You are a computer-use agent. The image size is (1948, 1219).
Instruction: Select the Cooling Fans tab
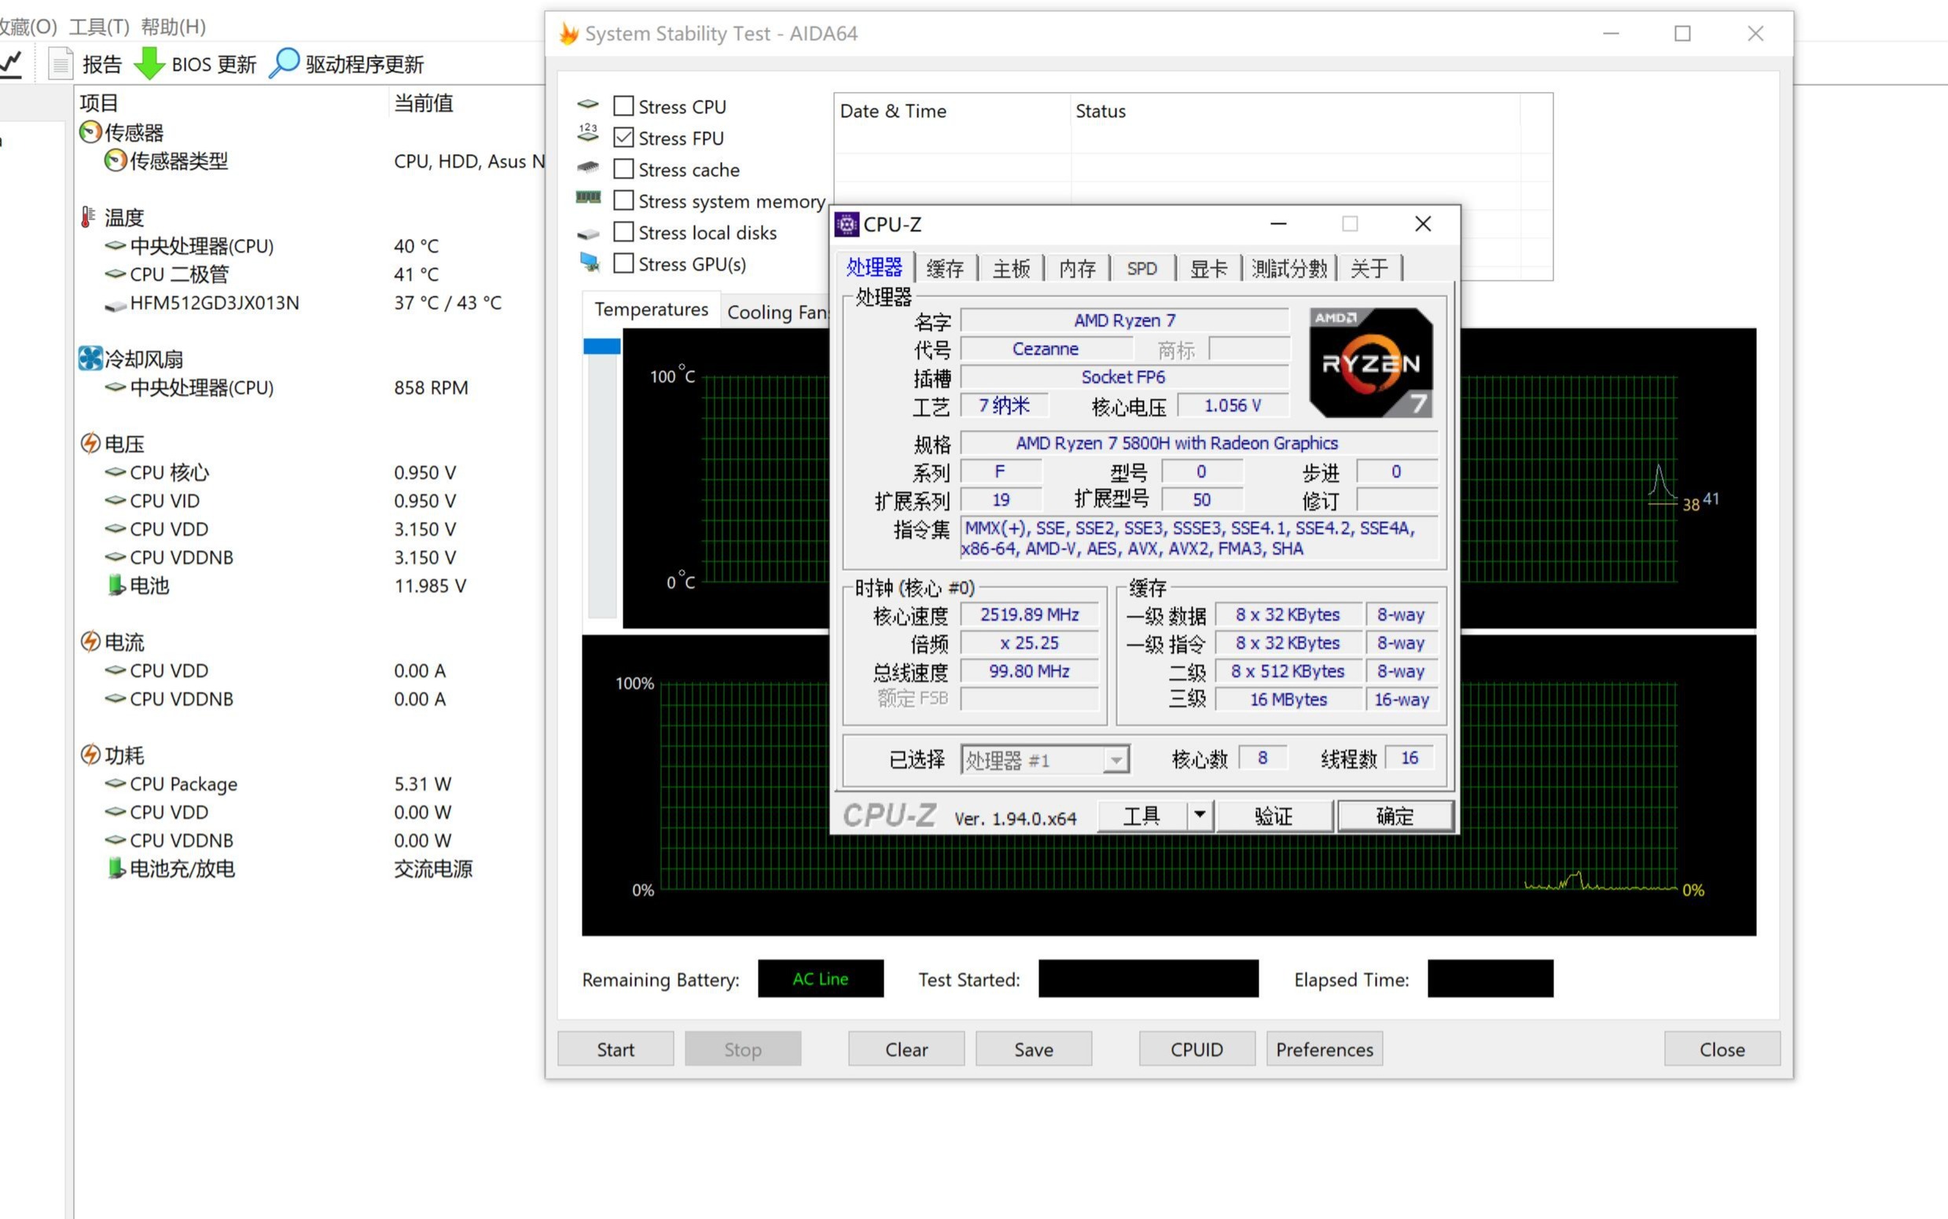tap(777, 312)
